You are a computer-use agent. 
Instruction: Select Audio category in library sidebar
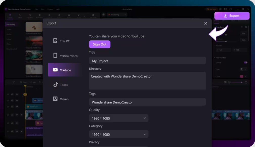pyautogui.click(x=9, y=34)
